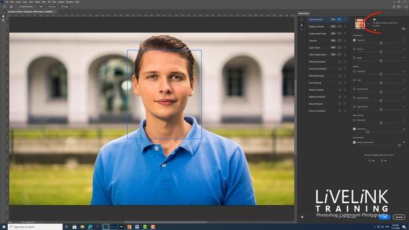
Task: Select the open portrait document tab
Action: click(x=30, y=11)
